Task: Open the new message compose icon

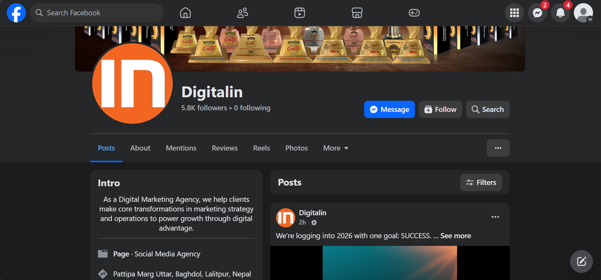Action: click(581, 262)
